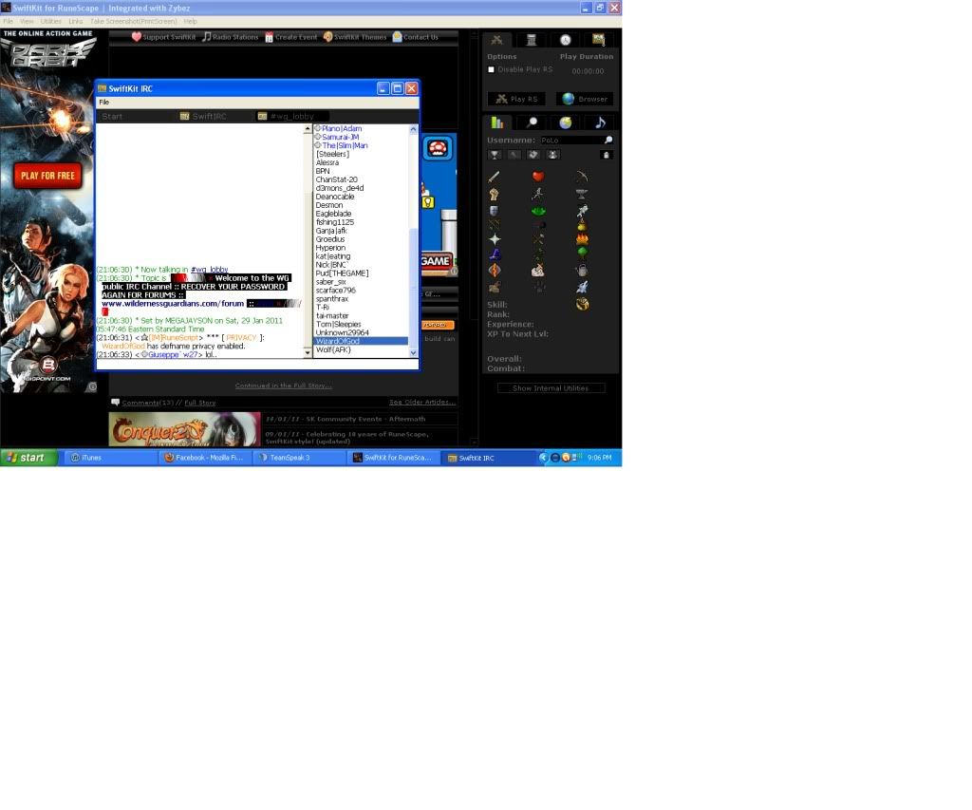Open Windows Start button
Viewport: 972px width, 810px height.
(x=29, y=458)
